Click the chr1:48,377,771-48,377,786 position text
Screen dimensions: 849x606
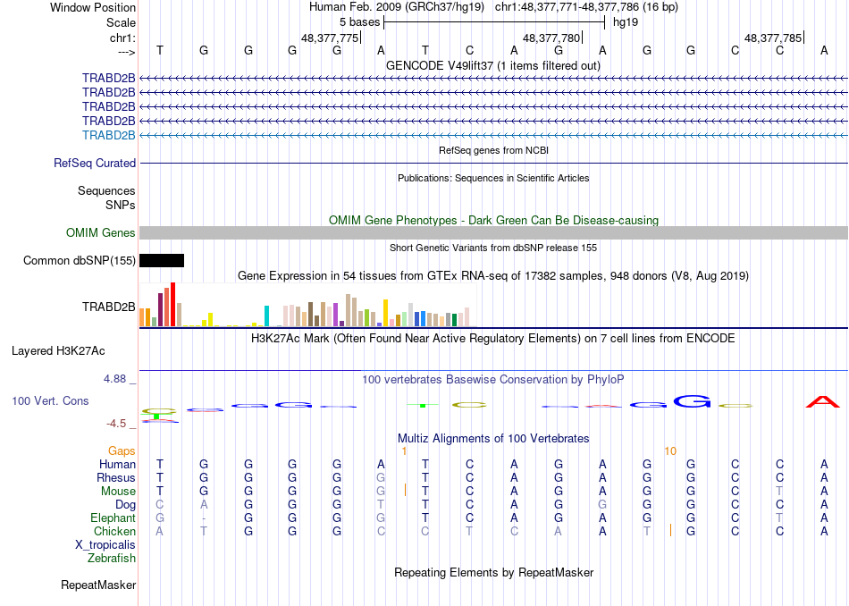tap(586, 7)
